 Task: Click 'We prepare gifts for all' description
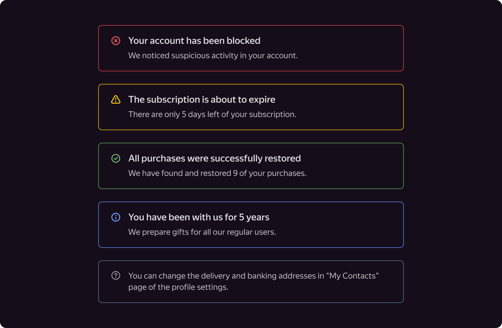click(x=202, y=232)
